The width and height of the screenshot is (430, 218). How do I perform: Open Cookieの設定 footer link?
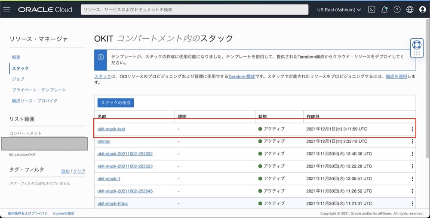64,213
